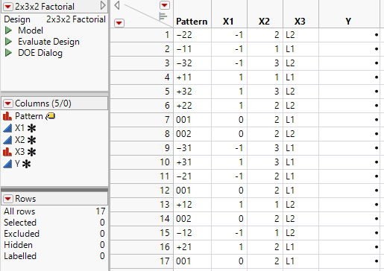Open the Rows panel red triangle menu

click(x=7, y=199)
